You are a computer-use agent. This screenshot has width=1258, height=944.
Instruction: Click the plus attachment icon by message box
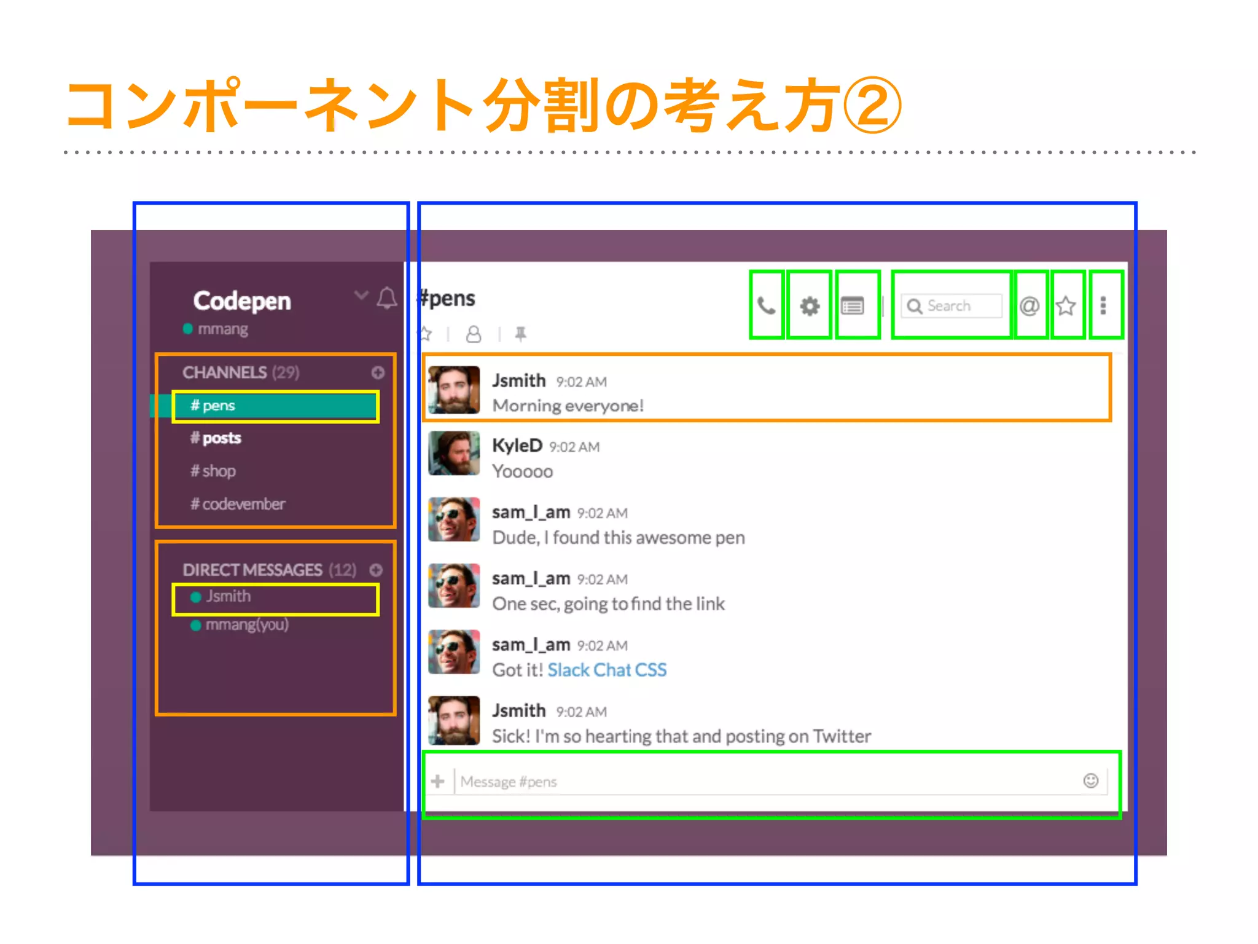438,781
